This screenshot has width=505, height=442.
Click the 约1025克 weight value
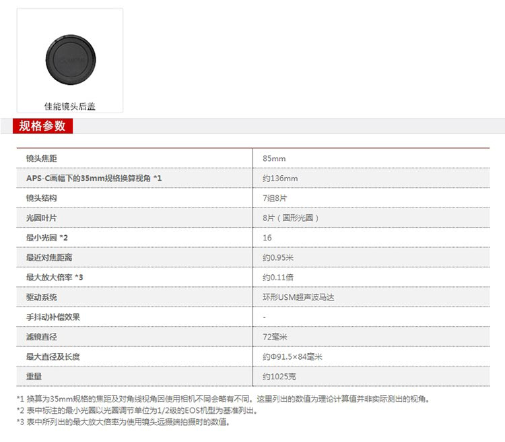click(279, 376)
